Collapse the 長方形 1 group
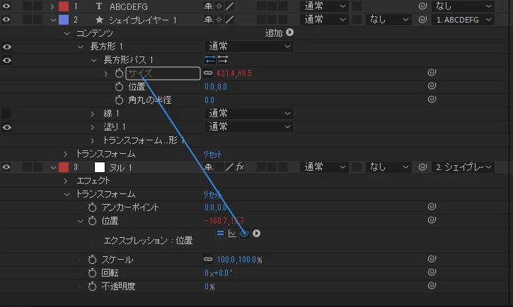 80,47
